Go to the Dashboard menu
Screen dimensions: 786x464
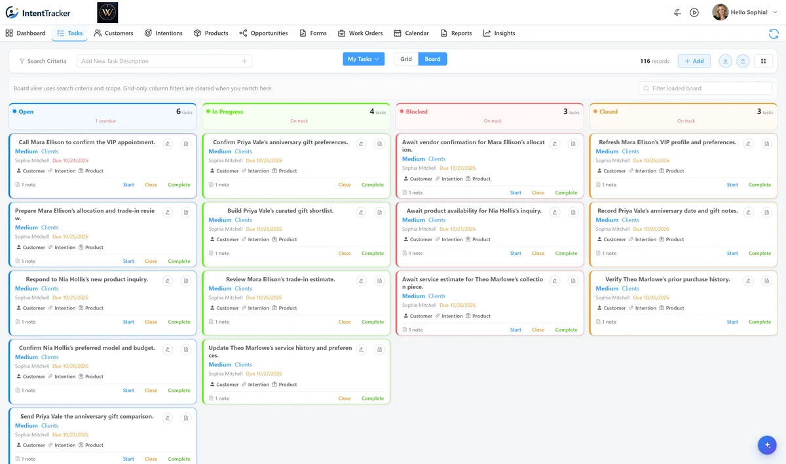[26, 33]
